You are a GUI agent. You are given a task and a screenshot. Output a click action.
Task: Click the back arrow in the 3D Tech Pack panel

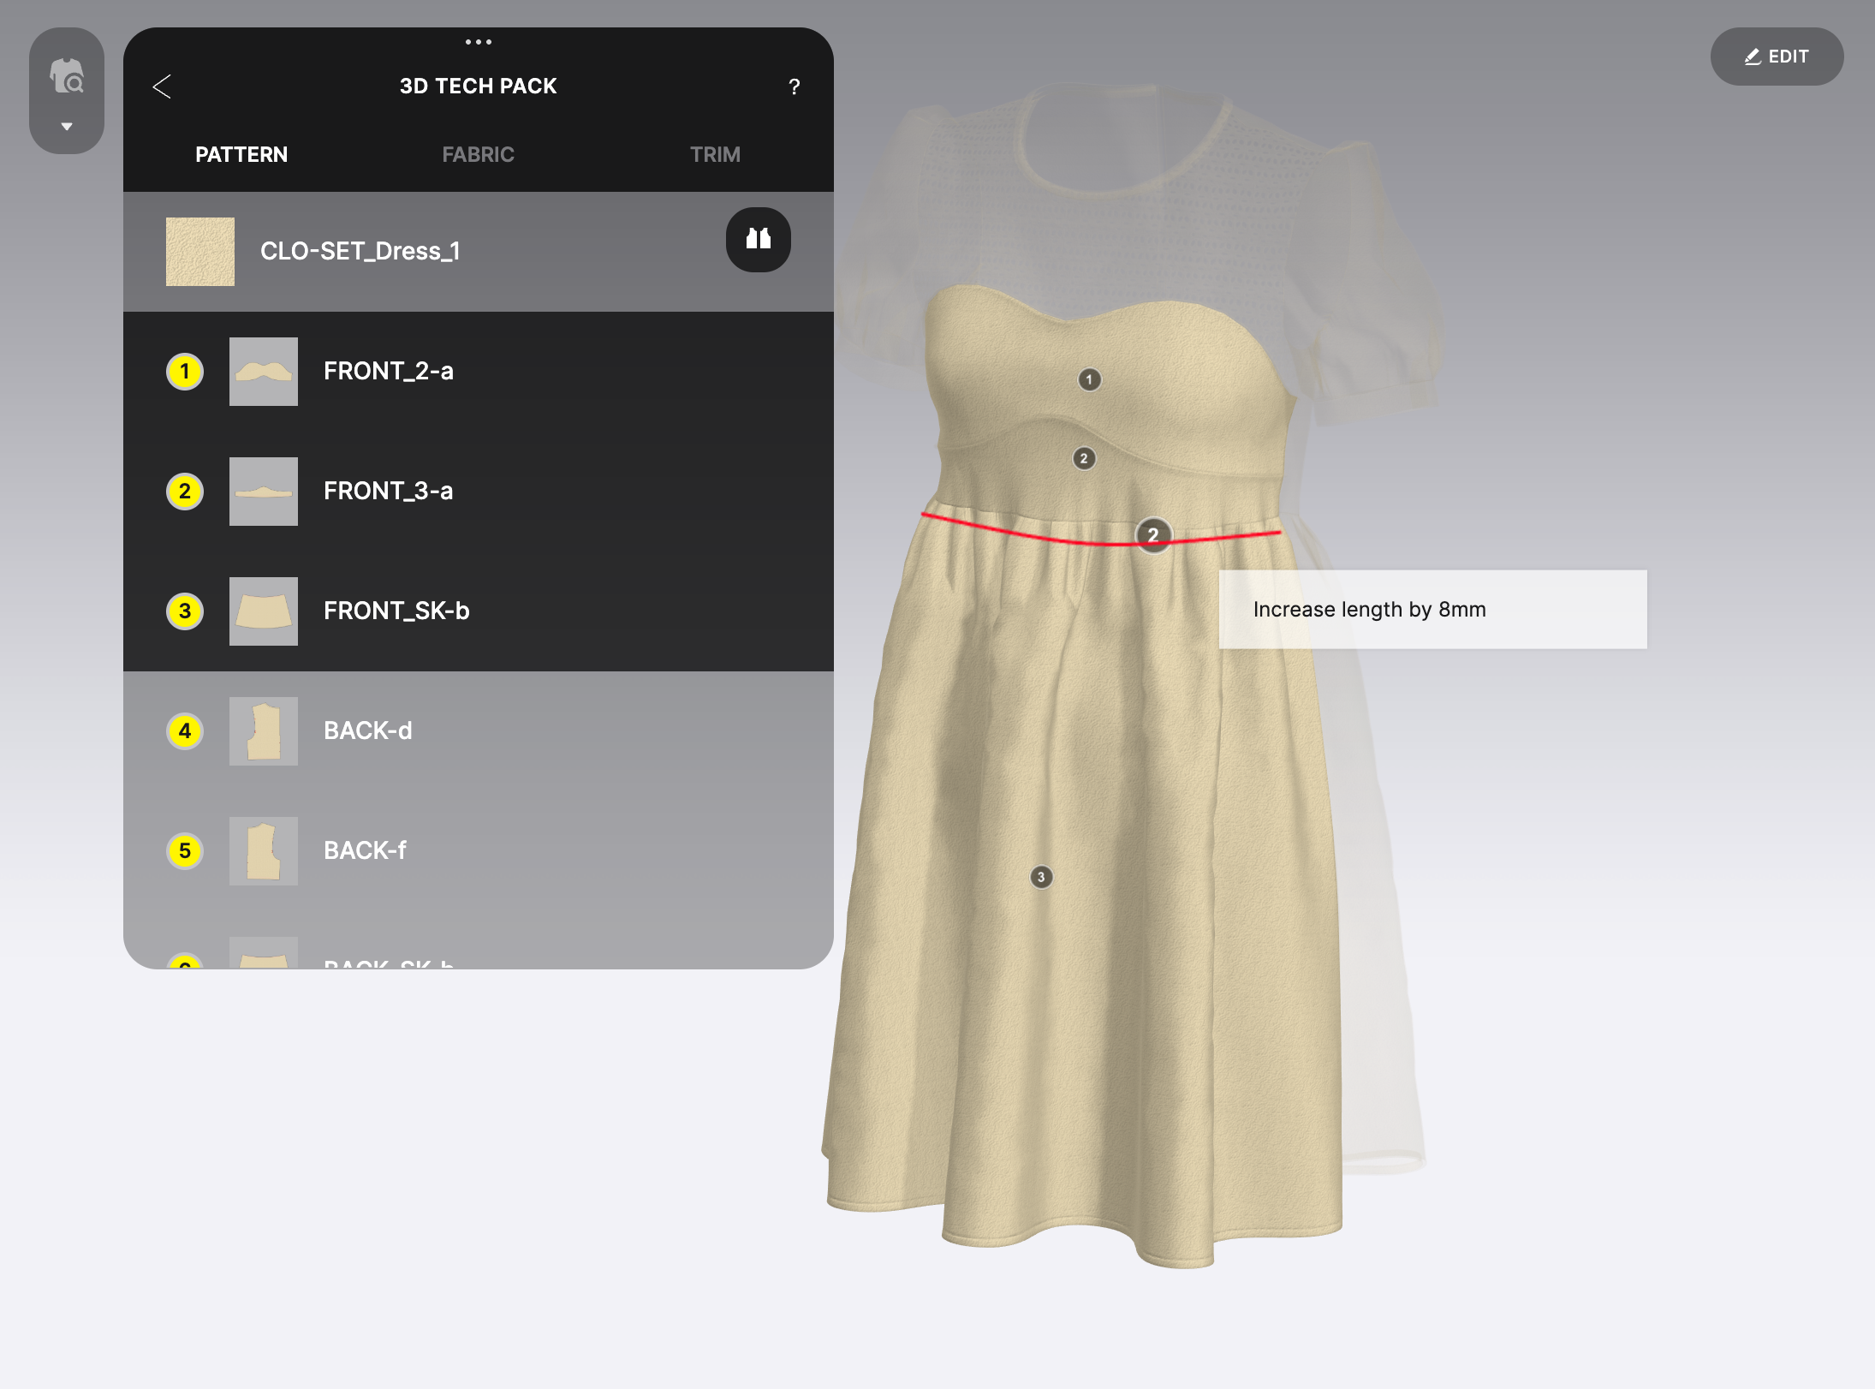[x=162, y=86]
